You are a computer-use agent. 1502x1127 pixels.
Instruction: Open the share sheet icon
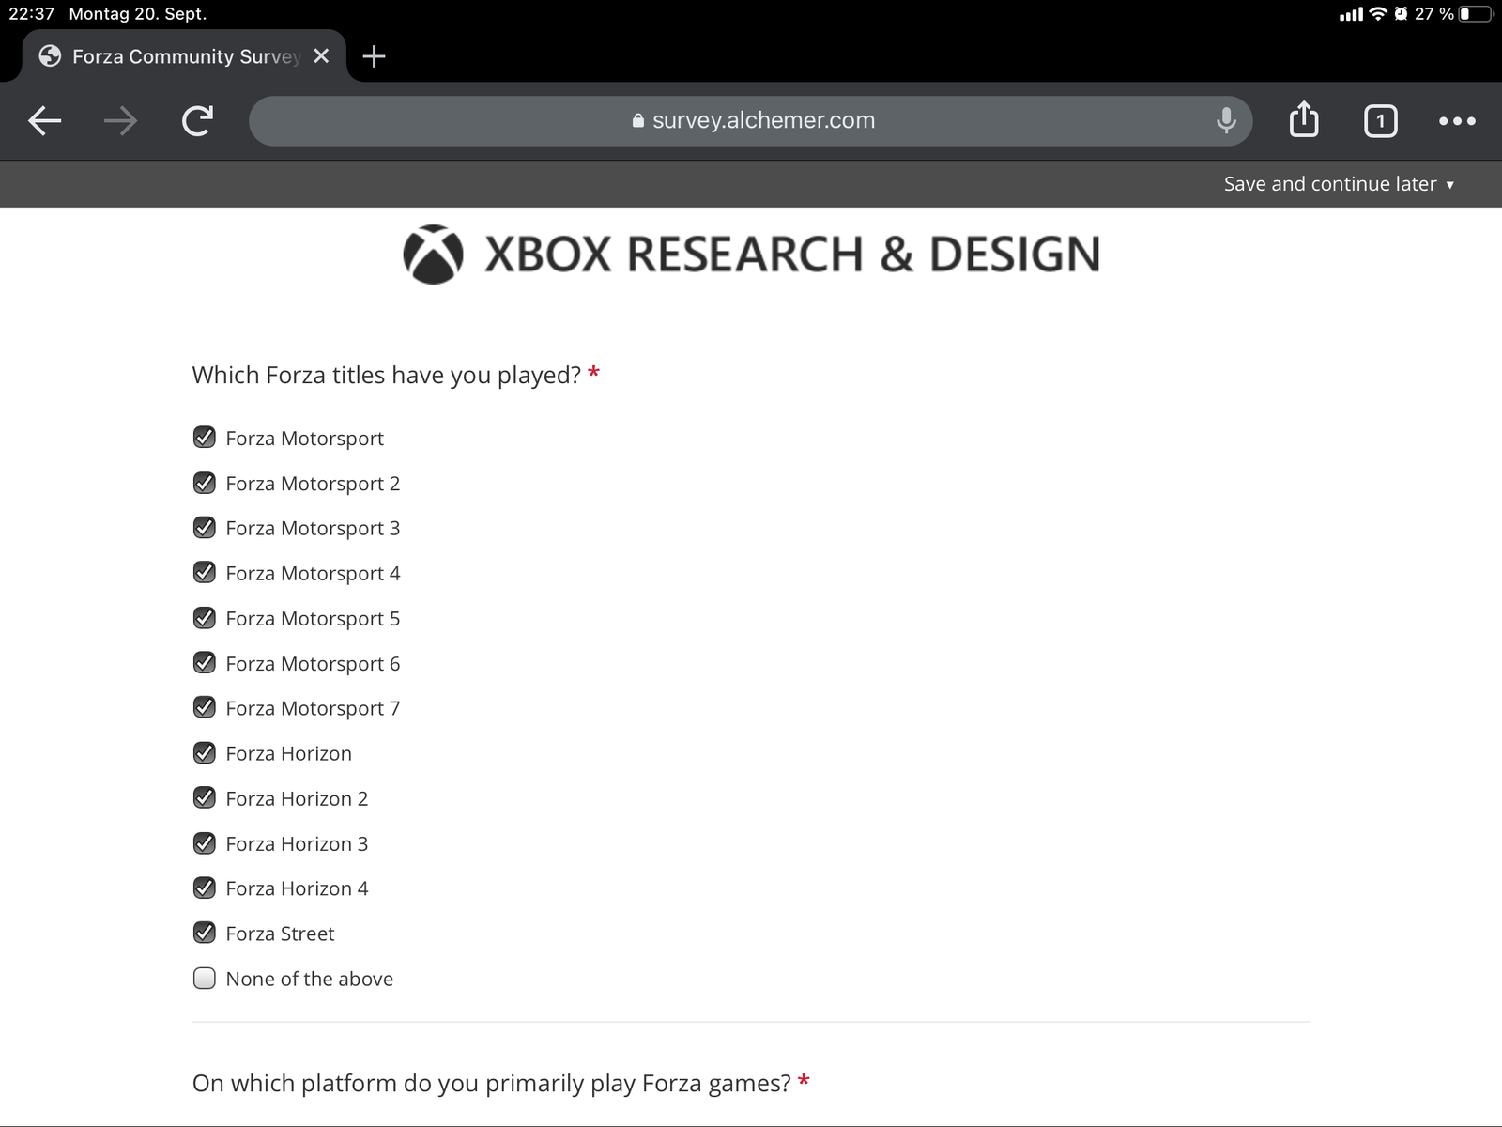tap(1304, 119)
